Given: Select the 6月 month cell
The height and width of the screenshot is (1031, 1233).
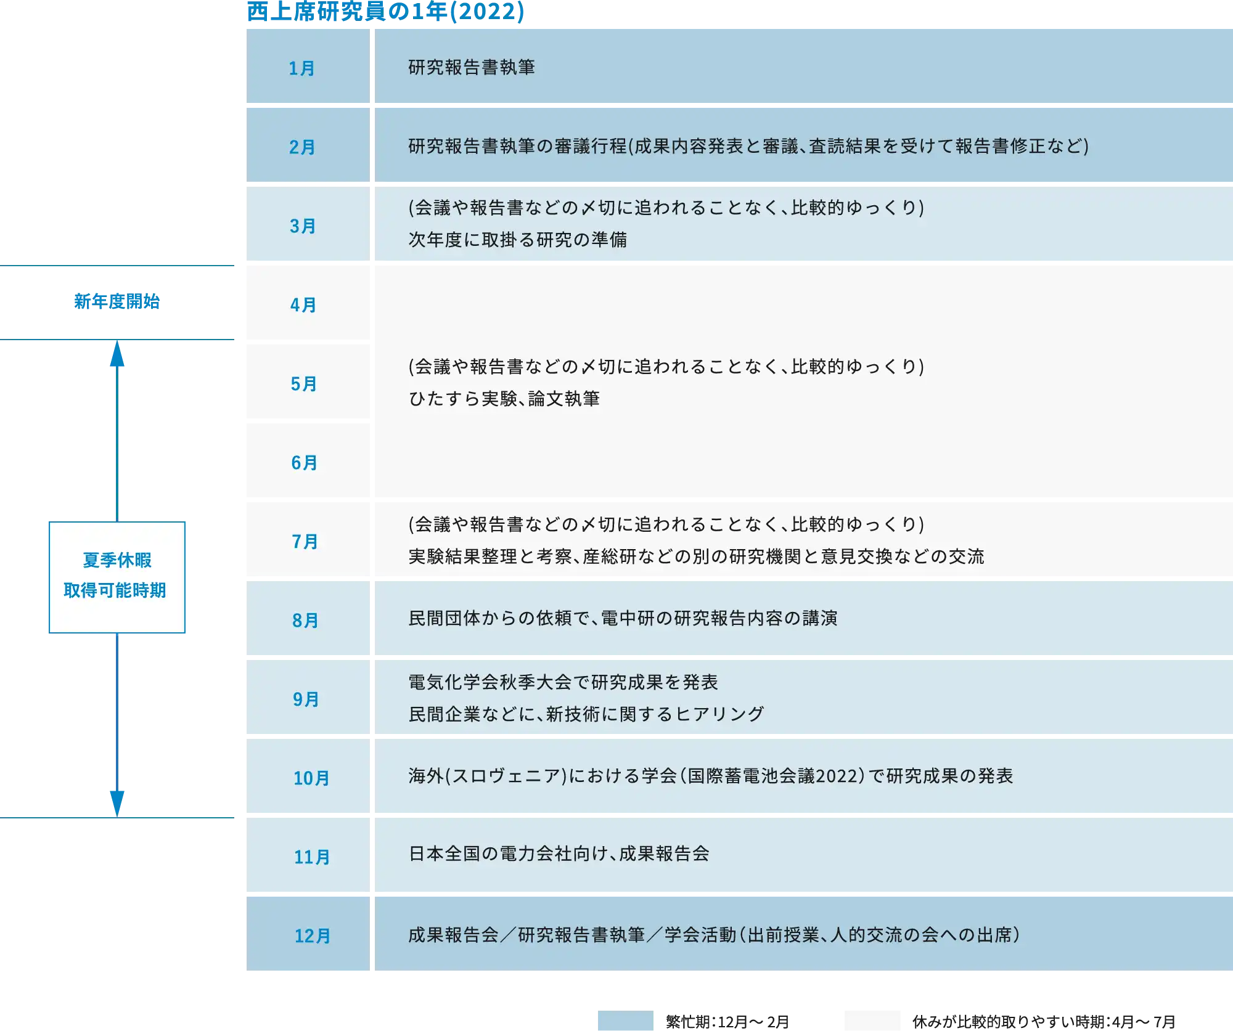Looking at the screenshot, I should [x=308, y=460].
